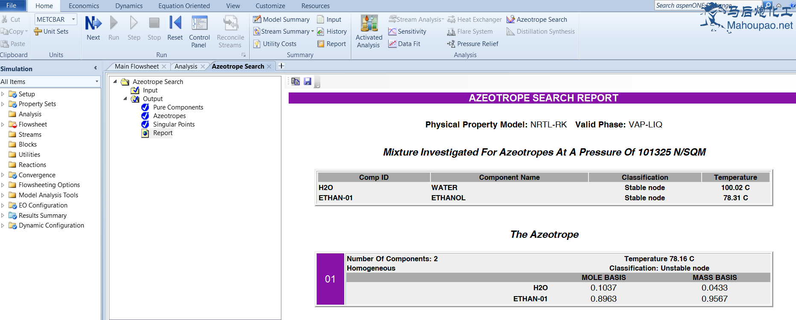Open the Stream Summary dropdown arrow

[313, 32]
